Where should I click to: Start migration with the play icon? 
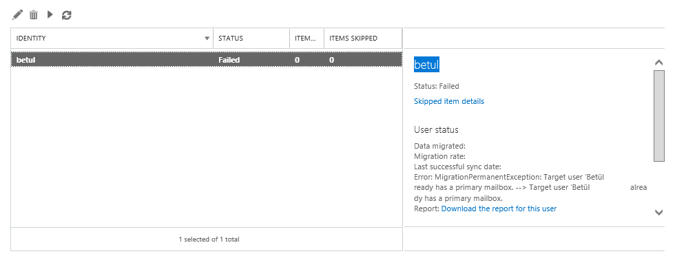click(50, 14)
